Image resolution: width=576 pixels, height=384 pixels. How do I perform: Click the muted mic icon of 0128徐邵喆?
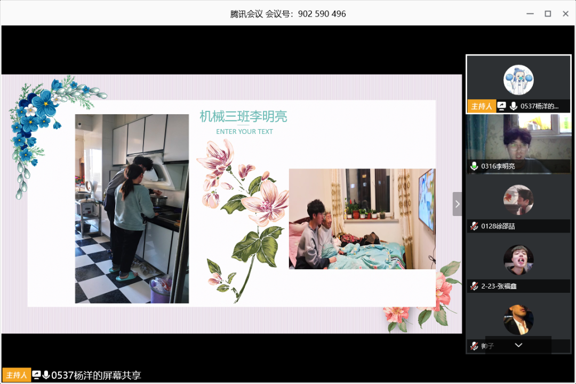click(x=474, y=226)
